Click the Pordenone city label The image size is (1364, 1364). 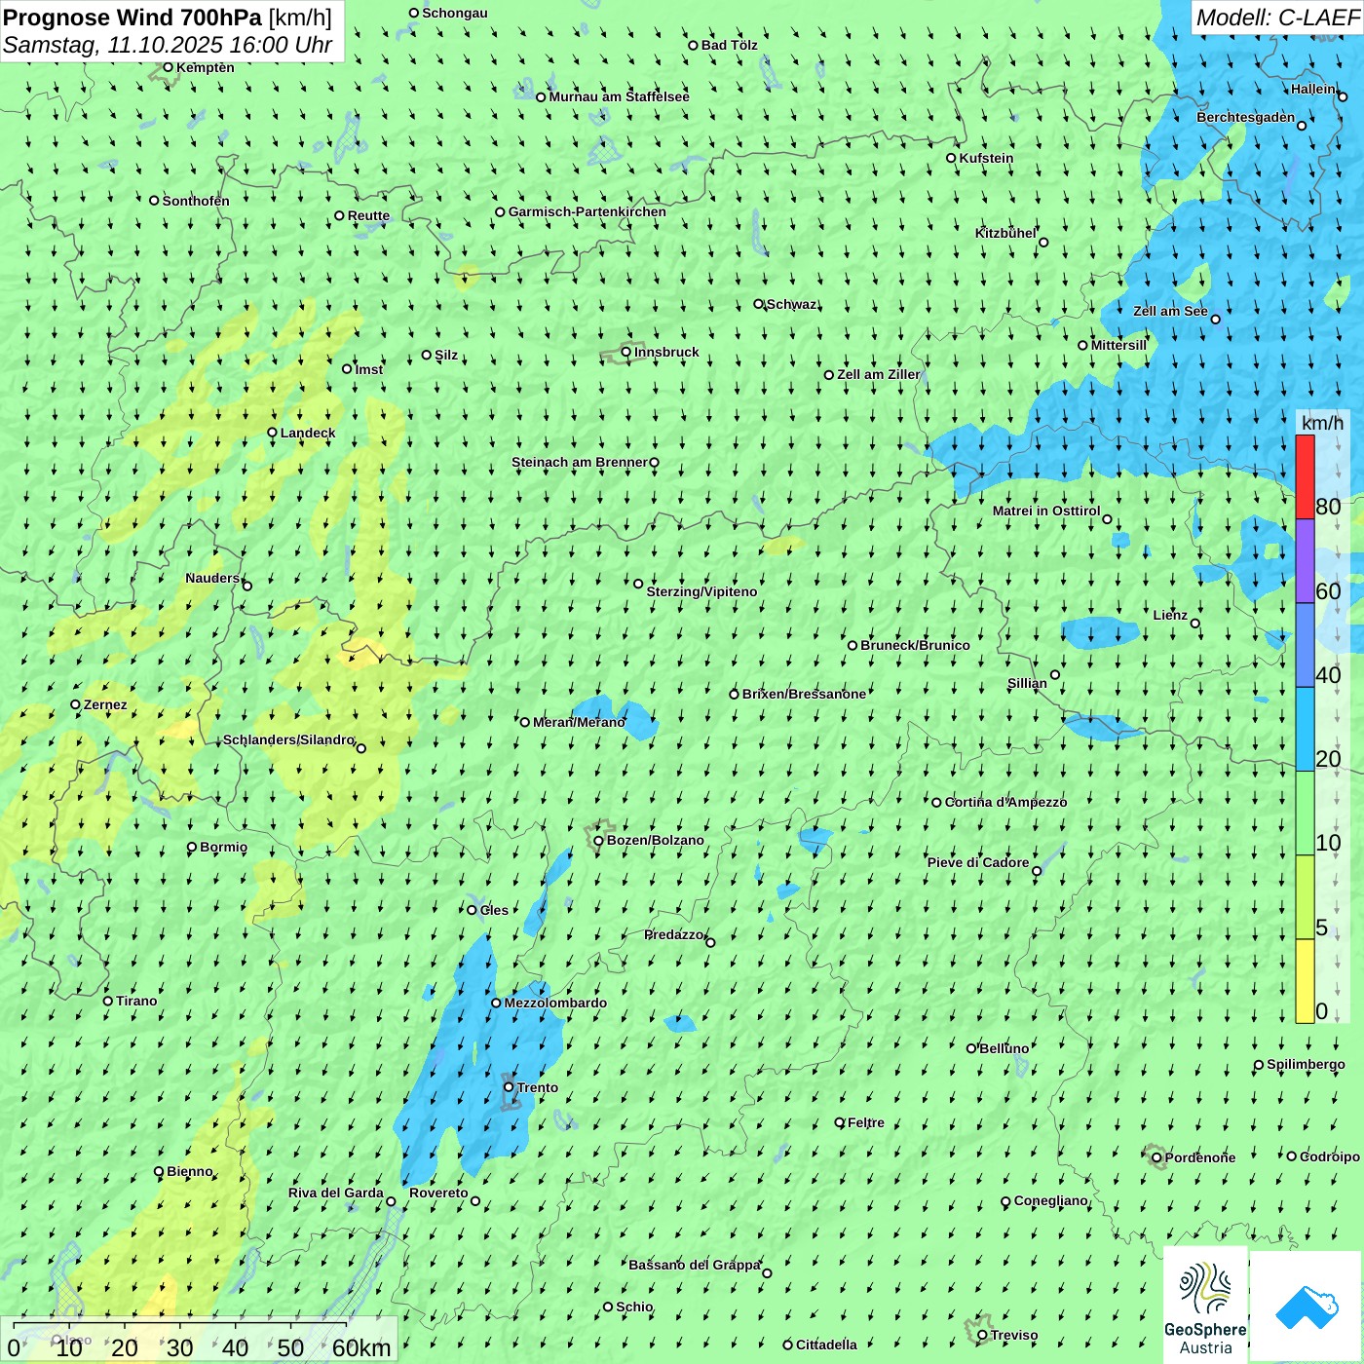[x=1200, y=1157]
